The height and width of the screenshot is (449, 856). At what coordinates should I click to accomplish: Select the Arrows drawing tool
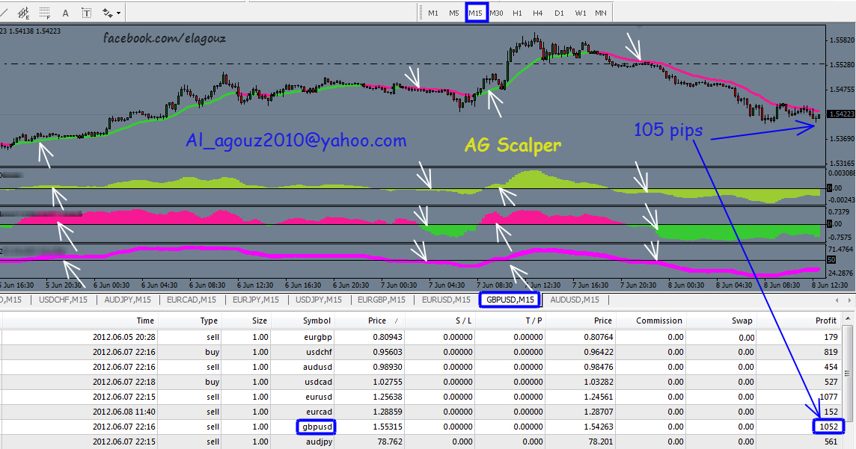coord(108,13)
